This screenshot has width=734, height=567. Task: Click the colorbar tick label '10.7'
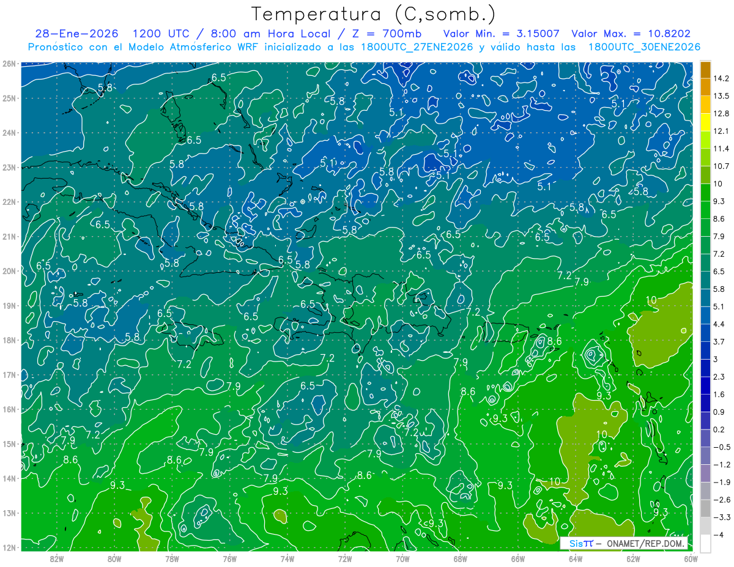(722, 166)
